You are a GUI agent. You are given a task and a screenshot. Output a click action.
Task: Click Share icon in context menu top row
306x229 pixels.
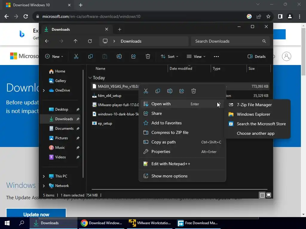point(182,91)
